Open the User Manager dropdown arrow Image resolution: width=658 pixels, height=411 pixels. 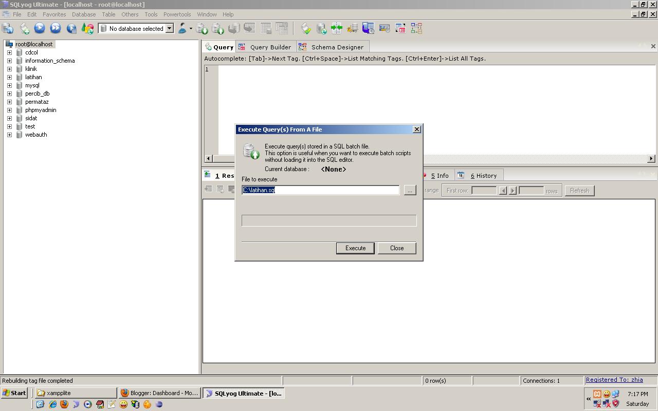pyautogui.click(x=191, y=29)
